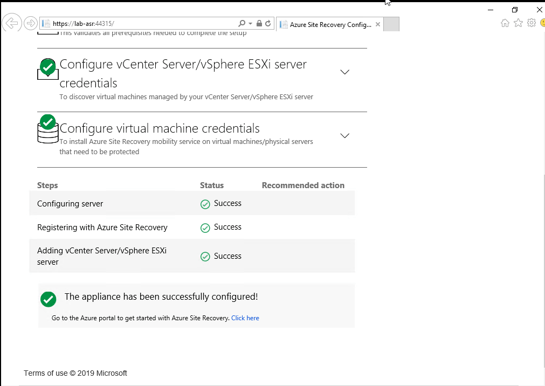This screenshot has height=386, width=545.
Task: Click the search magnifier in address bar
Action: [x=242, y=24]
